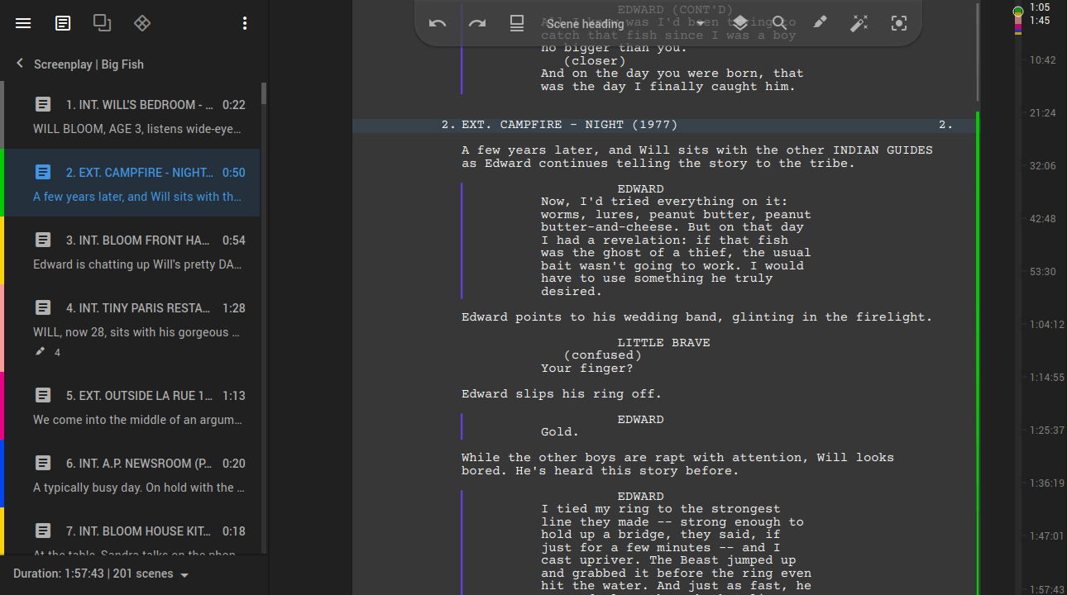The width and height of the screenshot is (1067, 595).
Task: Select scene 5. EXT. OUTSIDE LA RUE
Action: pyautogui.click(x=132, y=406)
